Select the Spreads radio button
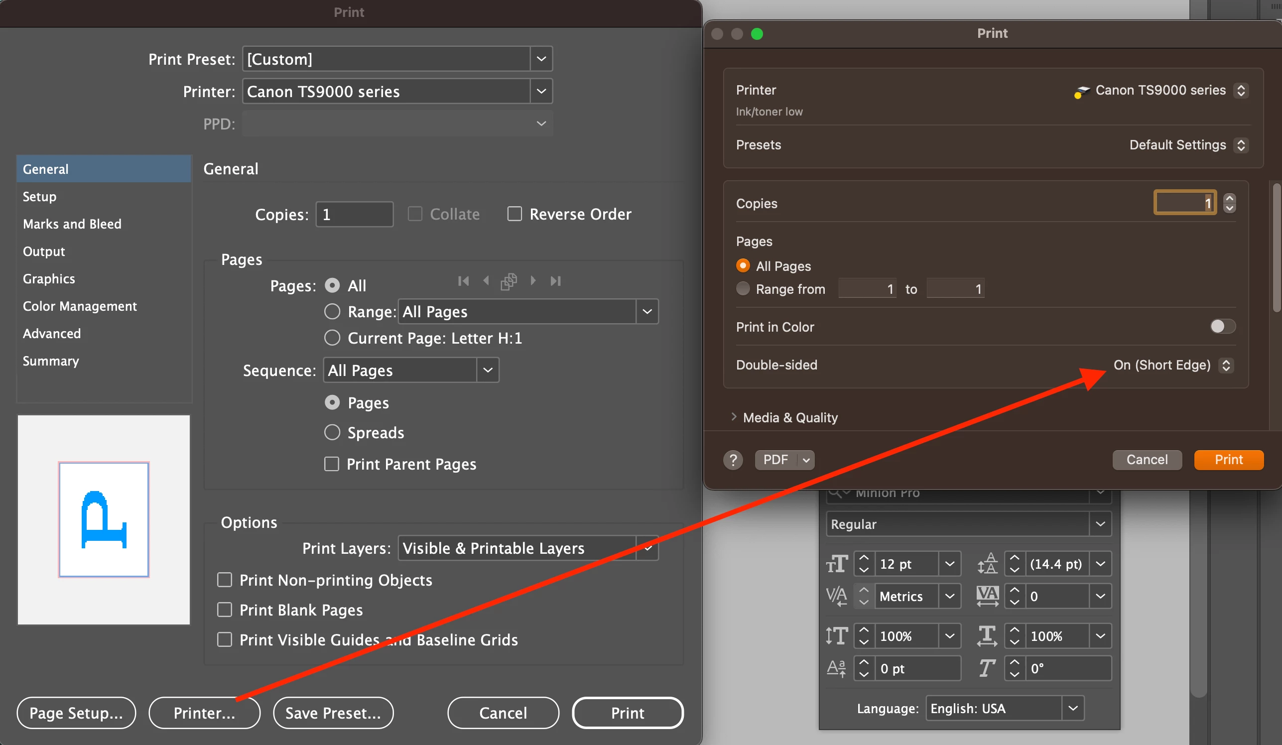The width and height of the screenshot is (1282, 745). click(x=332, y=432)
